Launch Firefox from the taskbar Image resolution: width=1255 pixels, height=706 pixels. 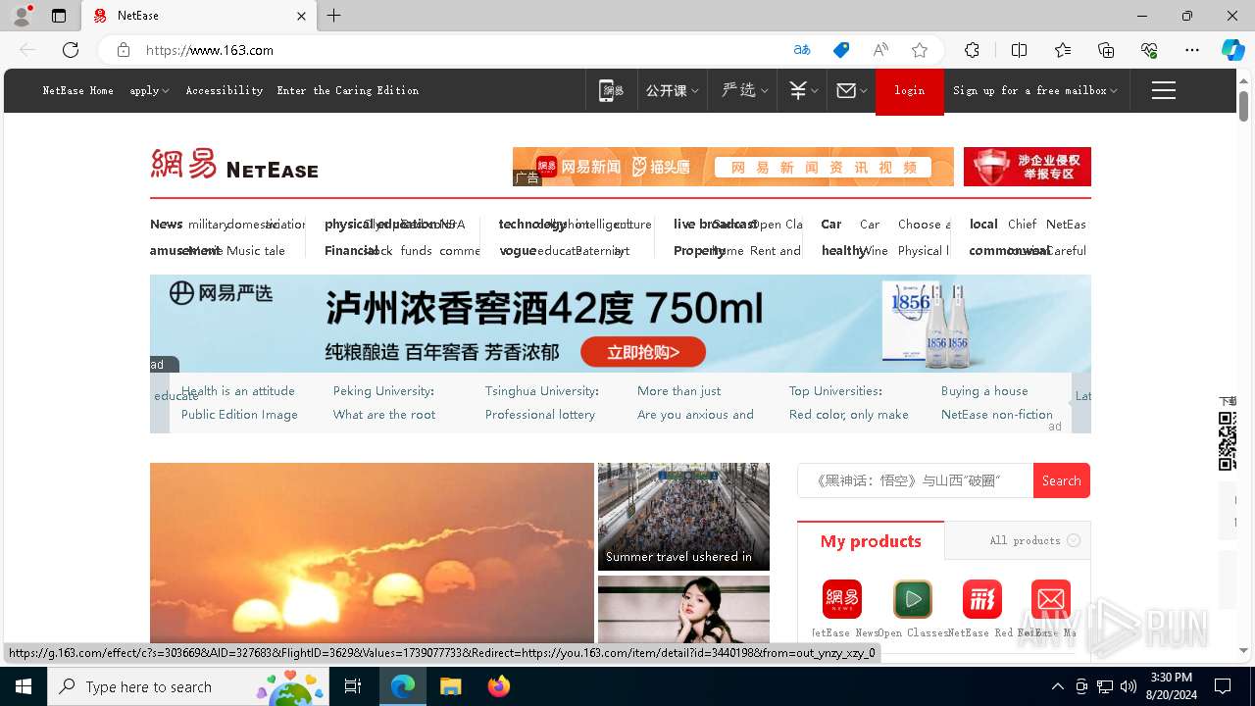pos(499,686)
